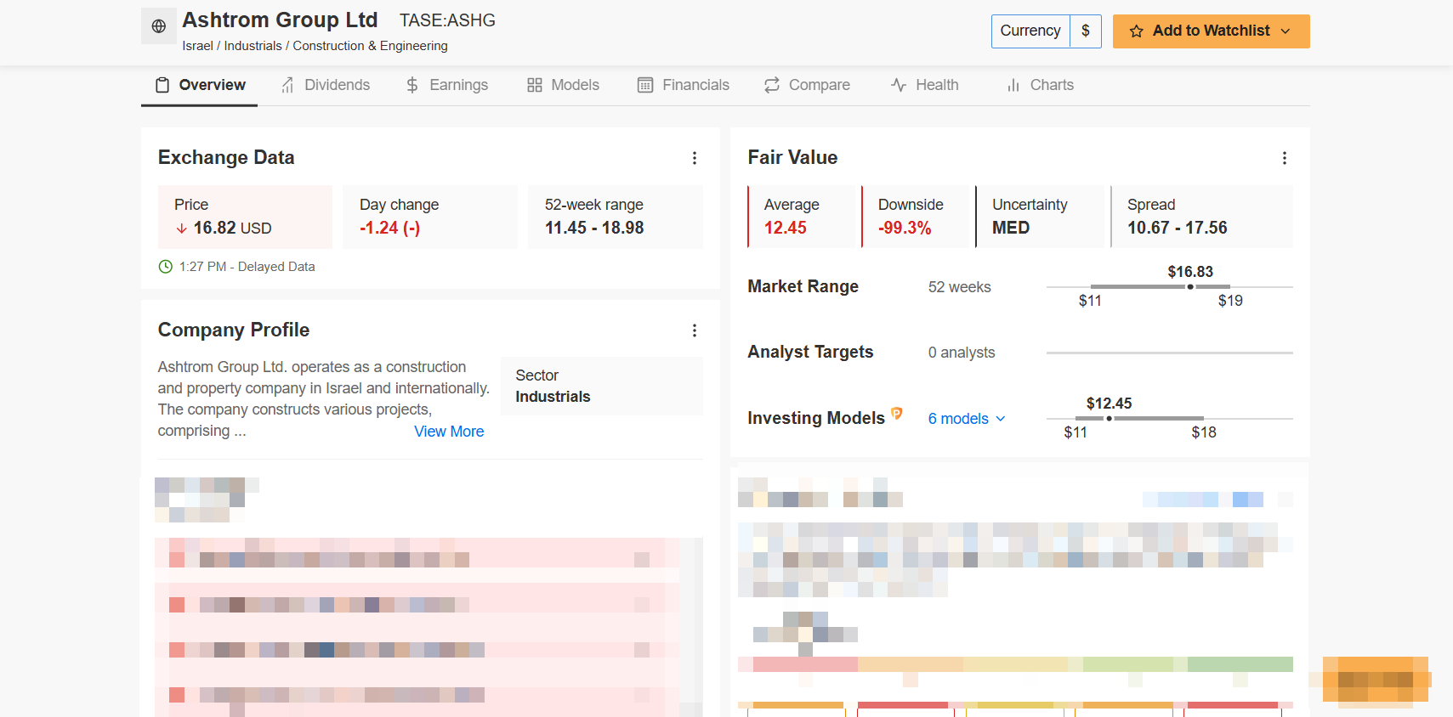Click the star icon in Add to Watchlist
This screenshot has width=1453, height=717.
tap(1137, 31)
